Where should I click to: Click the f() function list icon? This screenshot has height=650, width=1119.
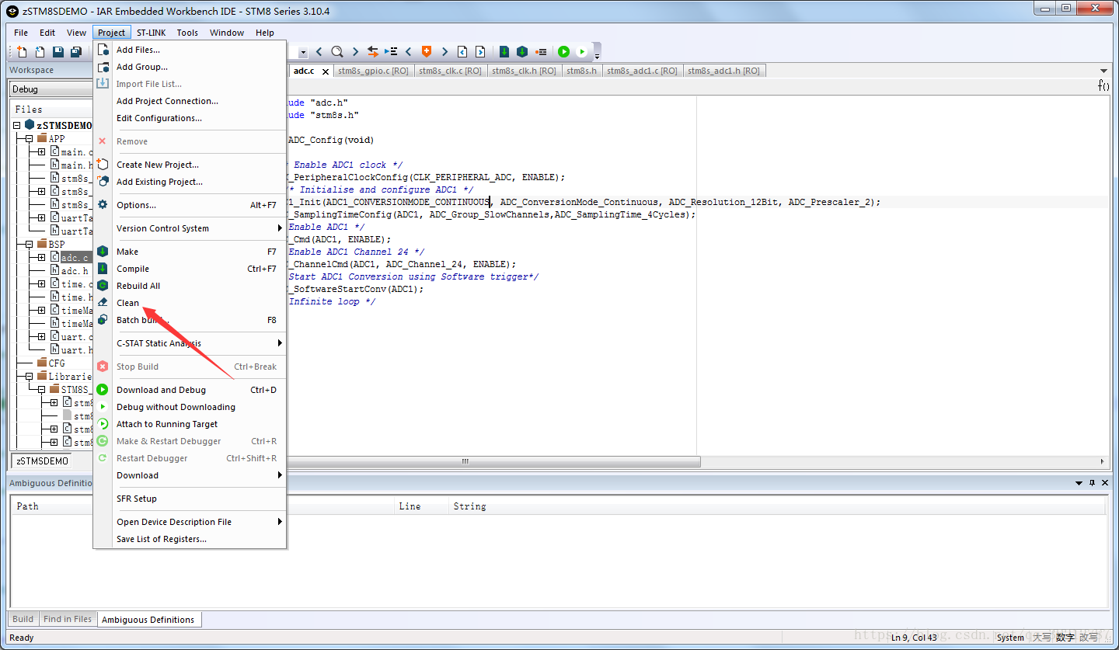(1103, 85)
